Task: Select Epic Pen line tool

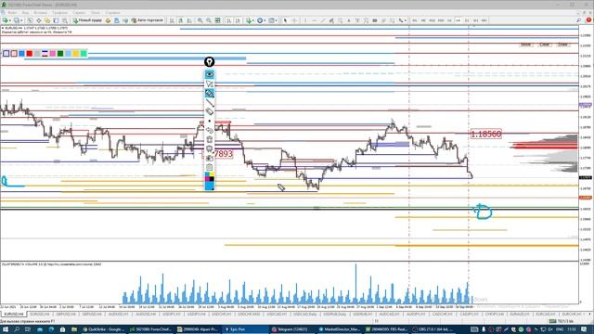Action: 210,102
